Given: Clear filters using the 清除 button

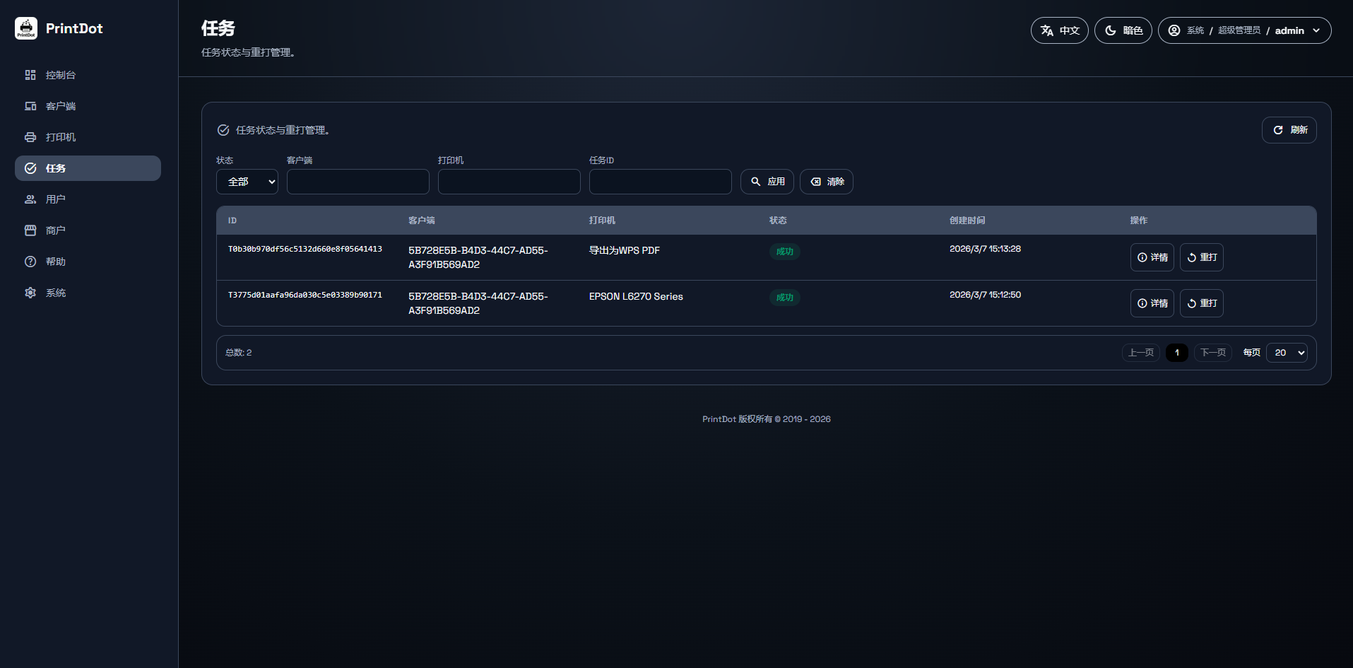Looking at the screenshot, I should pyautogui.click(x=826, y=182).
